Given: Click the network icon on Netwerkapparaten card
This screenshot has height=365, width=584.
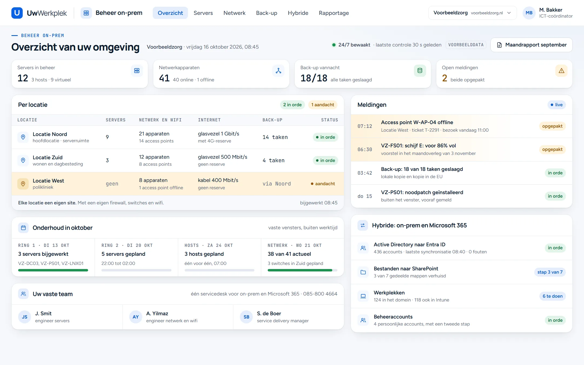Looking at the screenshot, I should click(x=278, y=71).
